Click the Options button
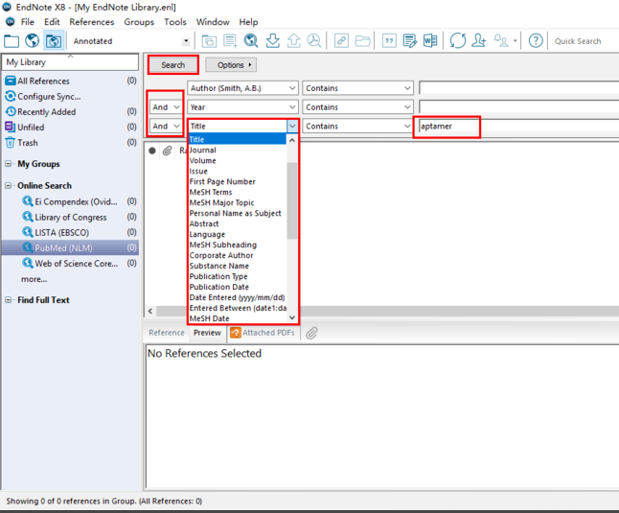This screenshot has height=513, width=619. (x=231, y=65)
